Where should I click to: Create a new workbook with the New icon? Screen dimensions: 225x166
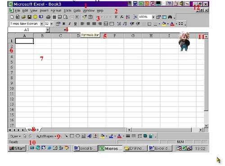point(12,17)
